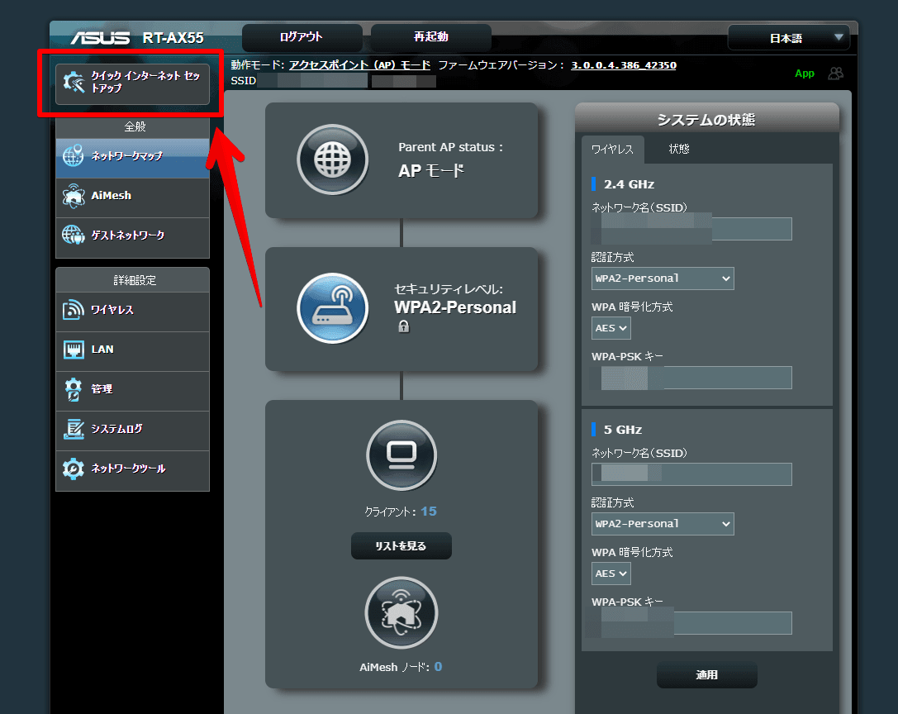Click the システムログ sidebar icon
The height and width of the screenshot is (714, 898).
pos(74,429)
